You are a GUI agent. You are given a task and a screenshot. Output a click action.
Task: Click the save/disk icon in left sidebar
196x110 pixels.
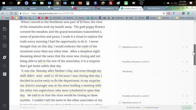(x=5, y=74)
